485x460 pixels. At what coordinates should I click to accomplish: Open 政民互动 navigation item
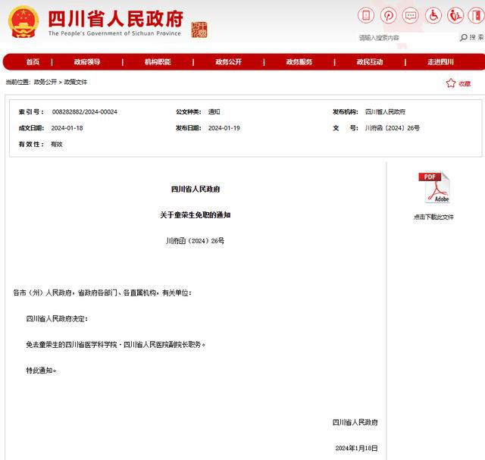369,62
